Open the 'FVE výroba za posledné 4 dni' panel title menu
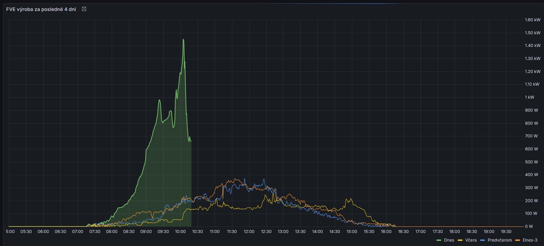The image size is (544, 246). point(41,9)
